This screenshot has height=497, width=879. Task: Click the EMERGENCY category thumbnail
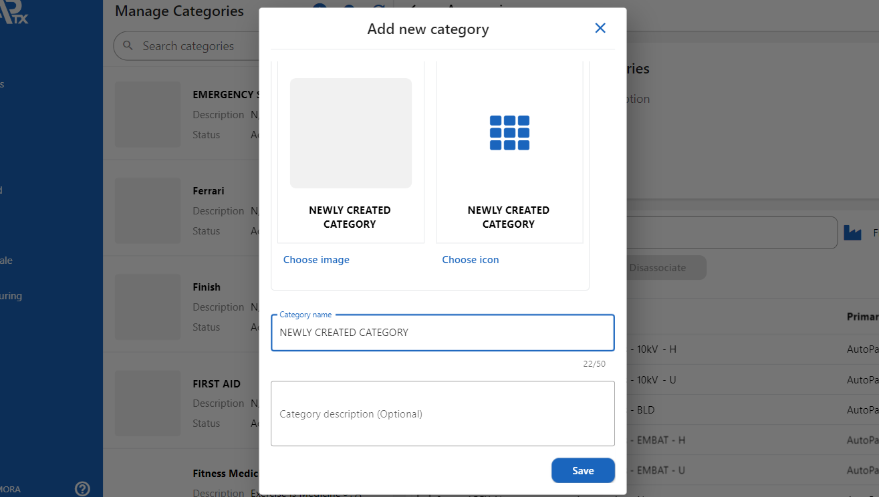(148, 114)
